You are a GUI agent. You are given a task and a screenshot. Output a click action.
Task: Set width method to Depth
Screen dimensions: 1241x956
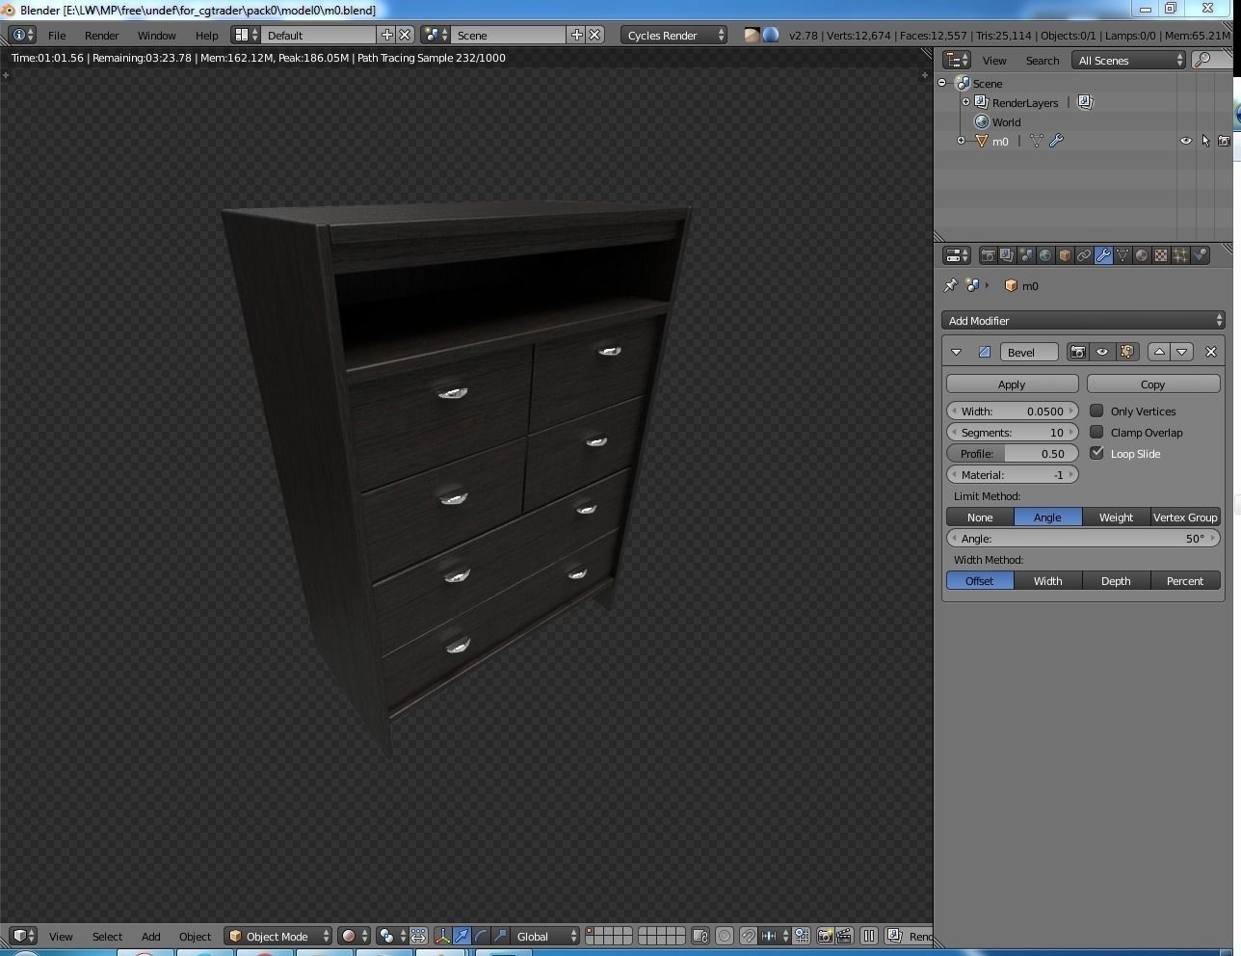[1116, 580]
